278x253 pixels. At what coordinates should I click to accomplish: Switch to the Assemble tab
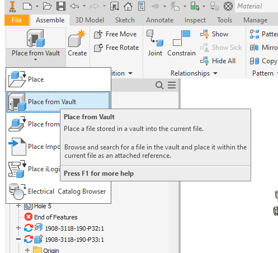point(50,20)
